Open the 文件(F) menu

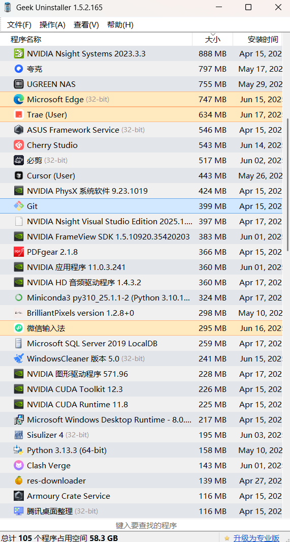19,25
